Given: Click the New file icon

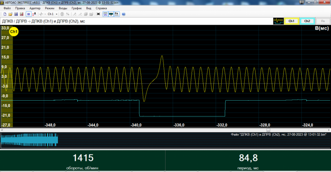Looking at the screenshot, I should coord(5,14).
